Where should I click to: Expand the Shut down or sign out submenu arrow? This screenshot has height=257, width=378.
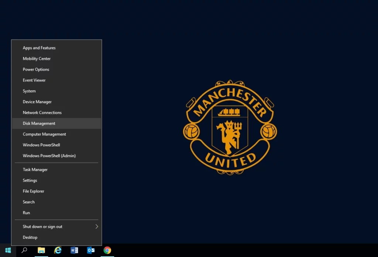tap(97, 227)
